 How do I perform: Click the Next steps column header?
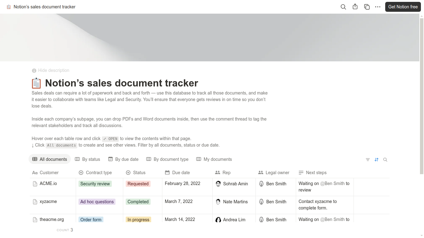click(325, 173)
